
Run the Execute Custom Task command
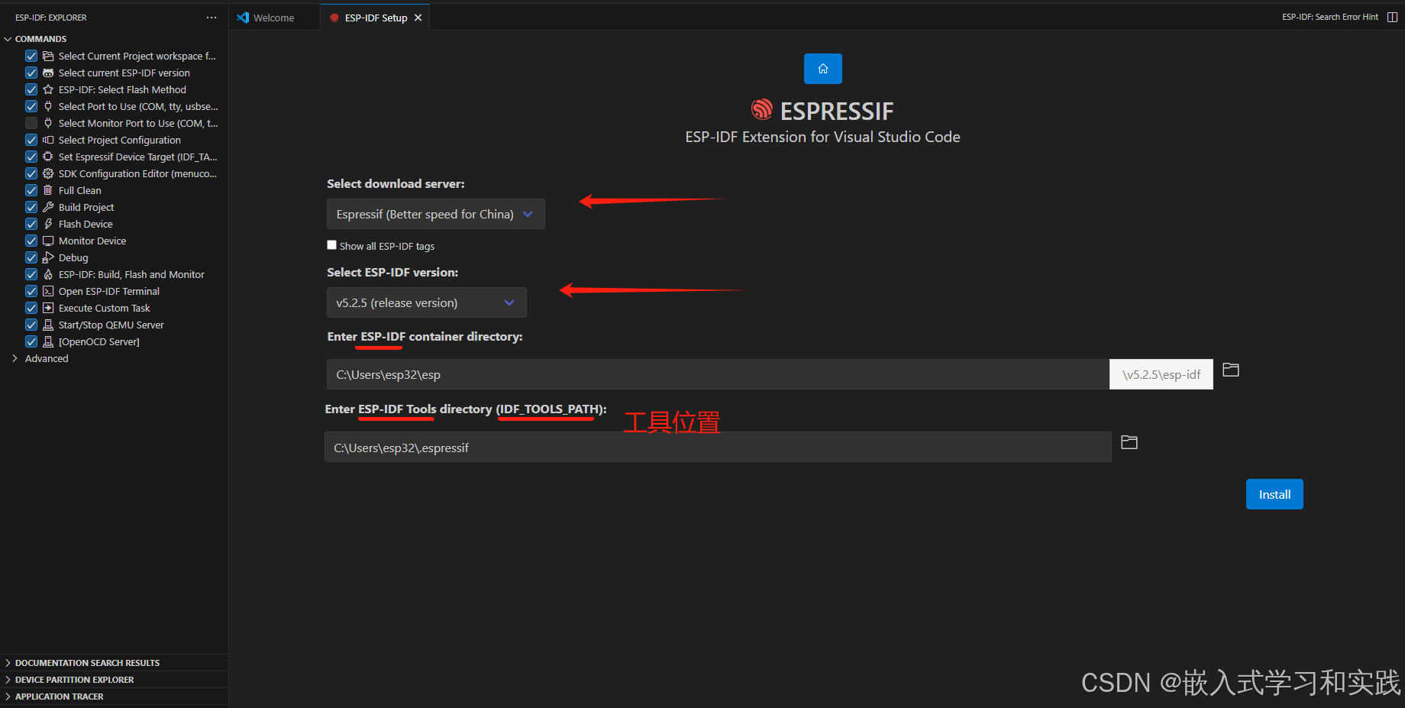(105, 308)
